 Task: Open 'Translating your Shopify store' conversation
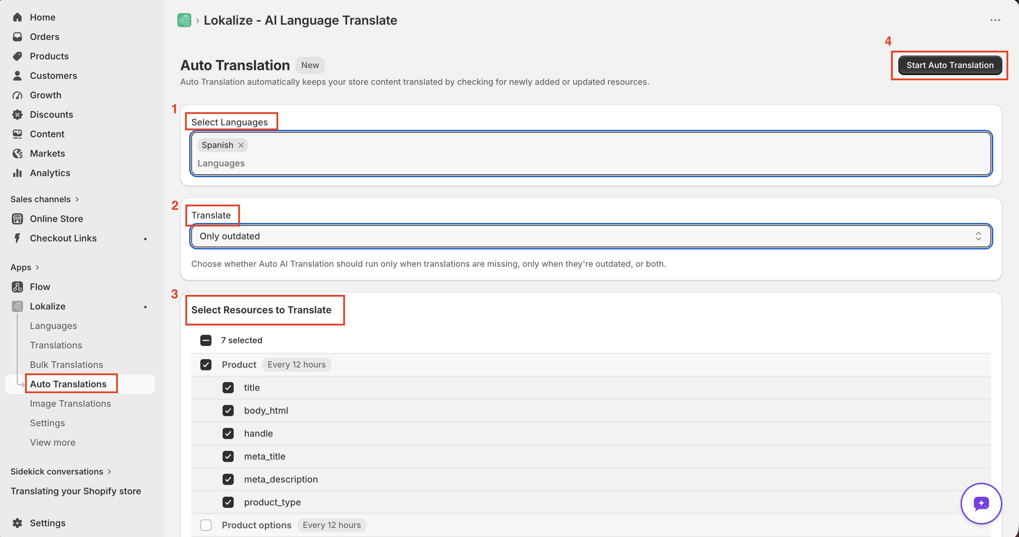75,491
